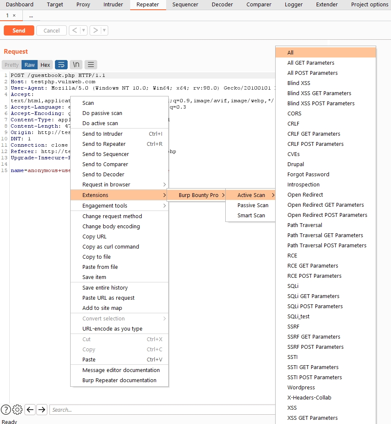Click the help question mark icon
Screen dimensions: 391x424
5,409
